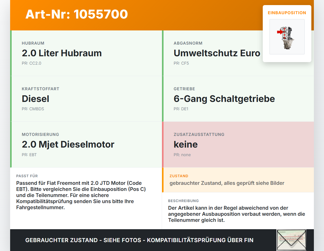The width and height of the screenshot is (324, 251).
Task: Click the Beschreibung description text
Action: [x=237, y=214]
